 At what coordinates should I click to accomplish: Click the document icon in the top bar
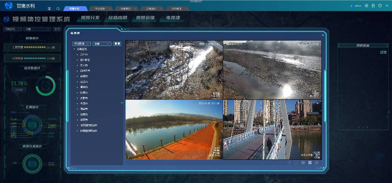(373, 6)
